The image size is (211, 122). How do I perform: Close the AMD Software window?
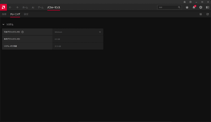(208, 2)
